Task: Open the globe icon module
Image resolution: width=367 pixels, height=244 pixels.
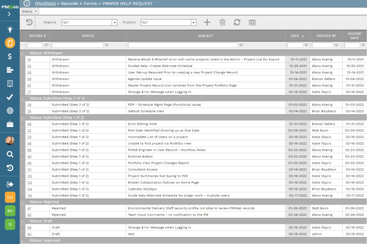Action: [10, 110]
